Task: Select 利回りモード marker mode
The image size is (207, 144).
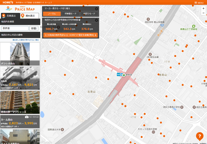Action: pyautogui.click(x=89, y=14)
